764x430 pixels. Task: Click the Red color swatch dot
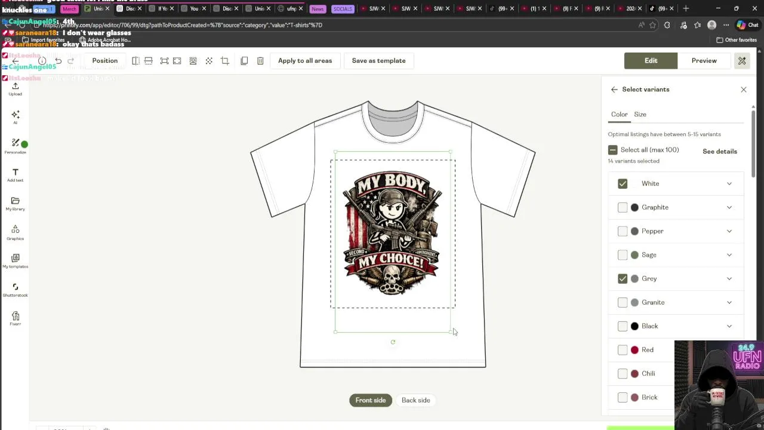(x=634, y=350)
